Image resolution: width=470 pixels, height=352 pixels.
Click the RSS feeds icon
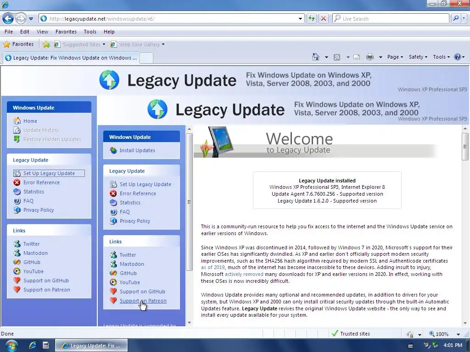pyautogui.click(x=337, y=57)
